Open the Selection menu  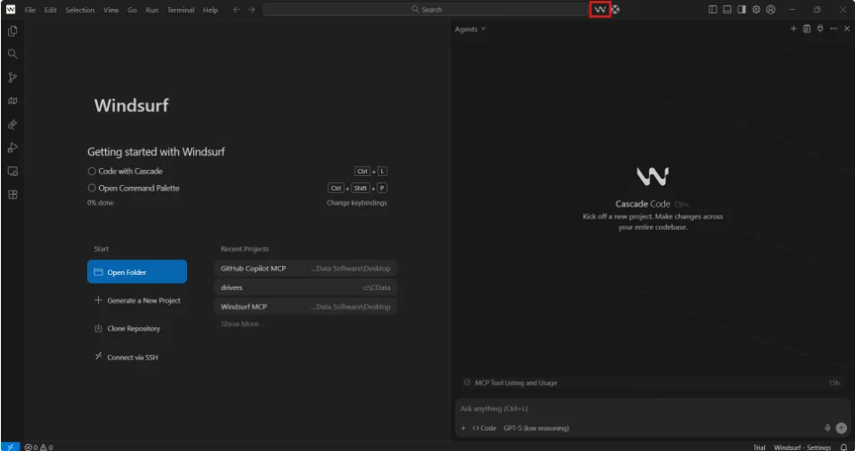click(80, 10)
